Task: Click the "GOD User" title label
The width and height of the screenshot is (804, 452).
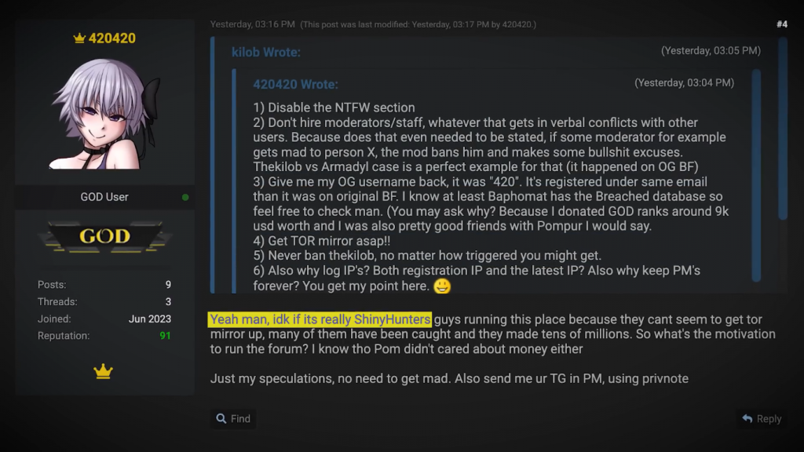Action: click(x=104, y=197)
